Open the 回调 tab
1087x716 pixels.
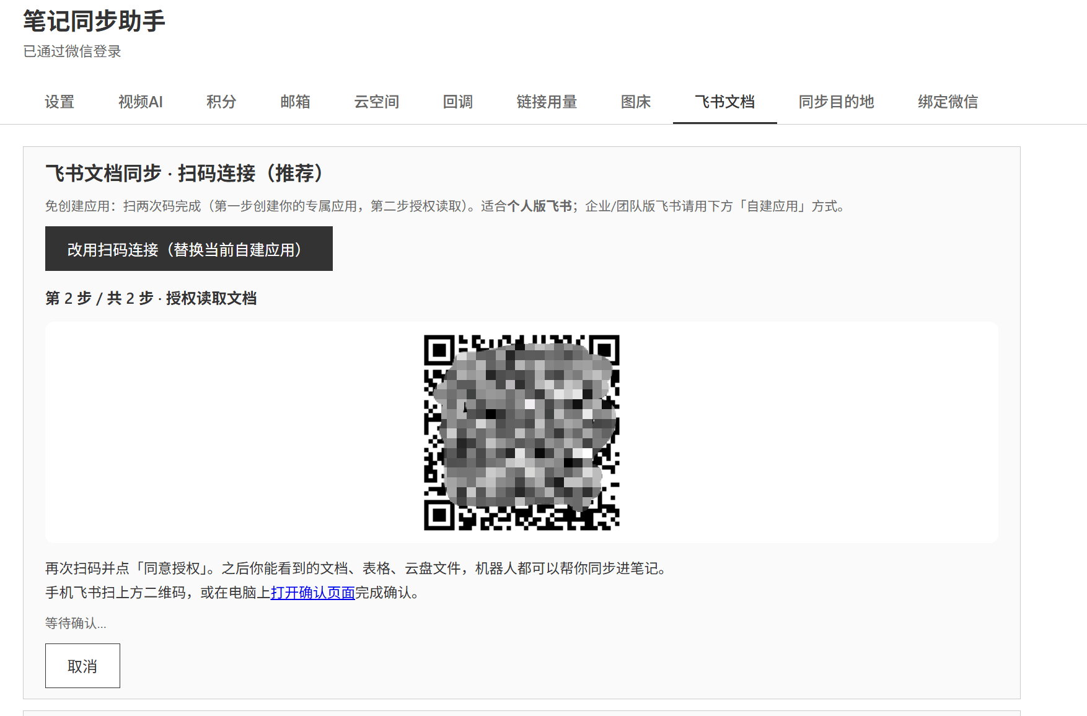coord(457,102)
